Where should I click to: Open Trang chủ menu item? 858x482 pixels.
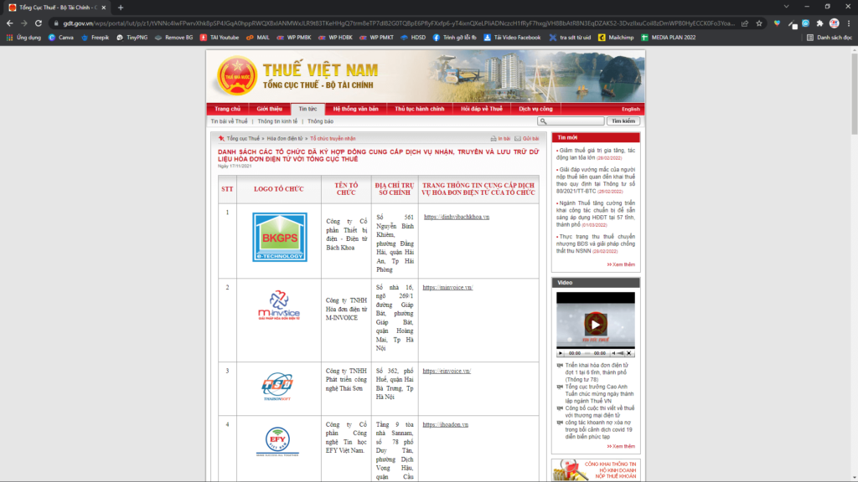pyautogui.click(x=228, y=109)
